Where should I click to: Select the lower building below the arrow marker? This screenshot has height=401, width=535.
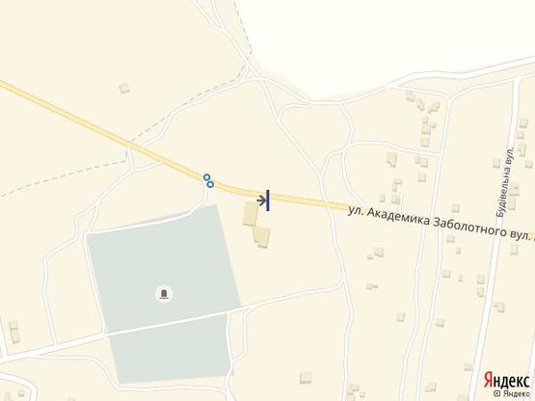click(x=262, y=236)
